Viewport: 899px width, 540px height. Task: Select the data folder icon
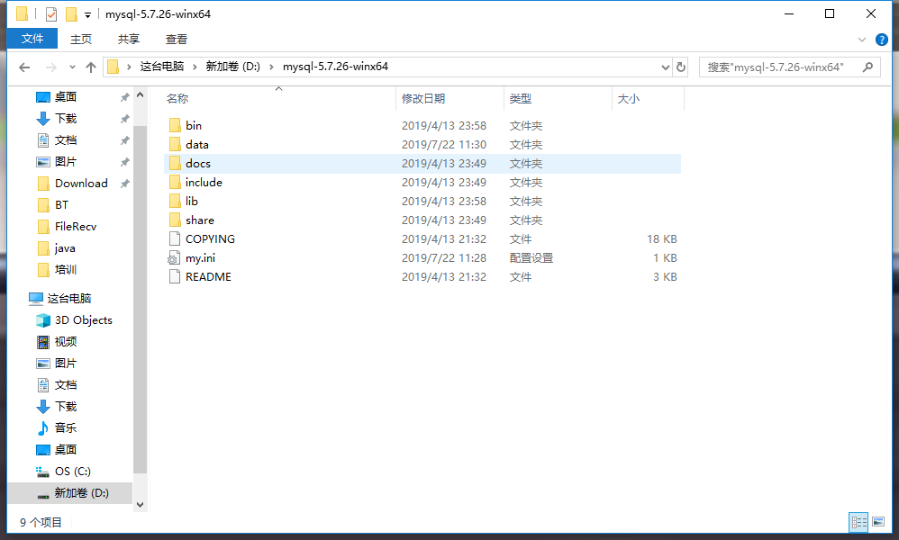[175, 144]
